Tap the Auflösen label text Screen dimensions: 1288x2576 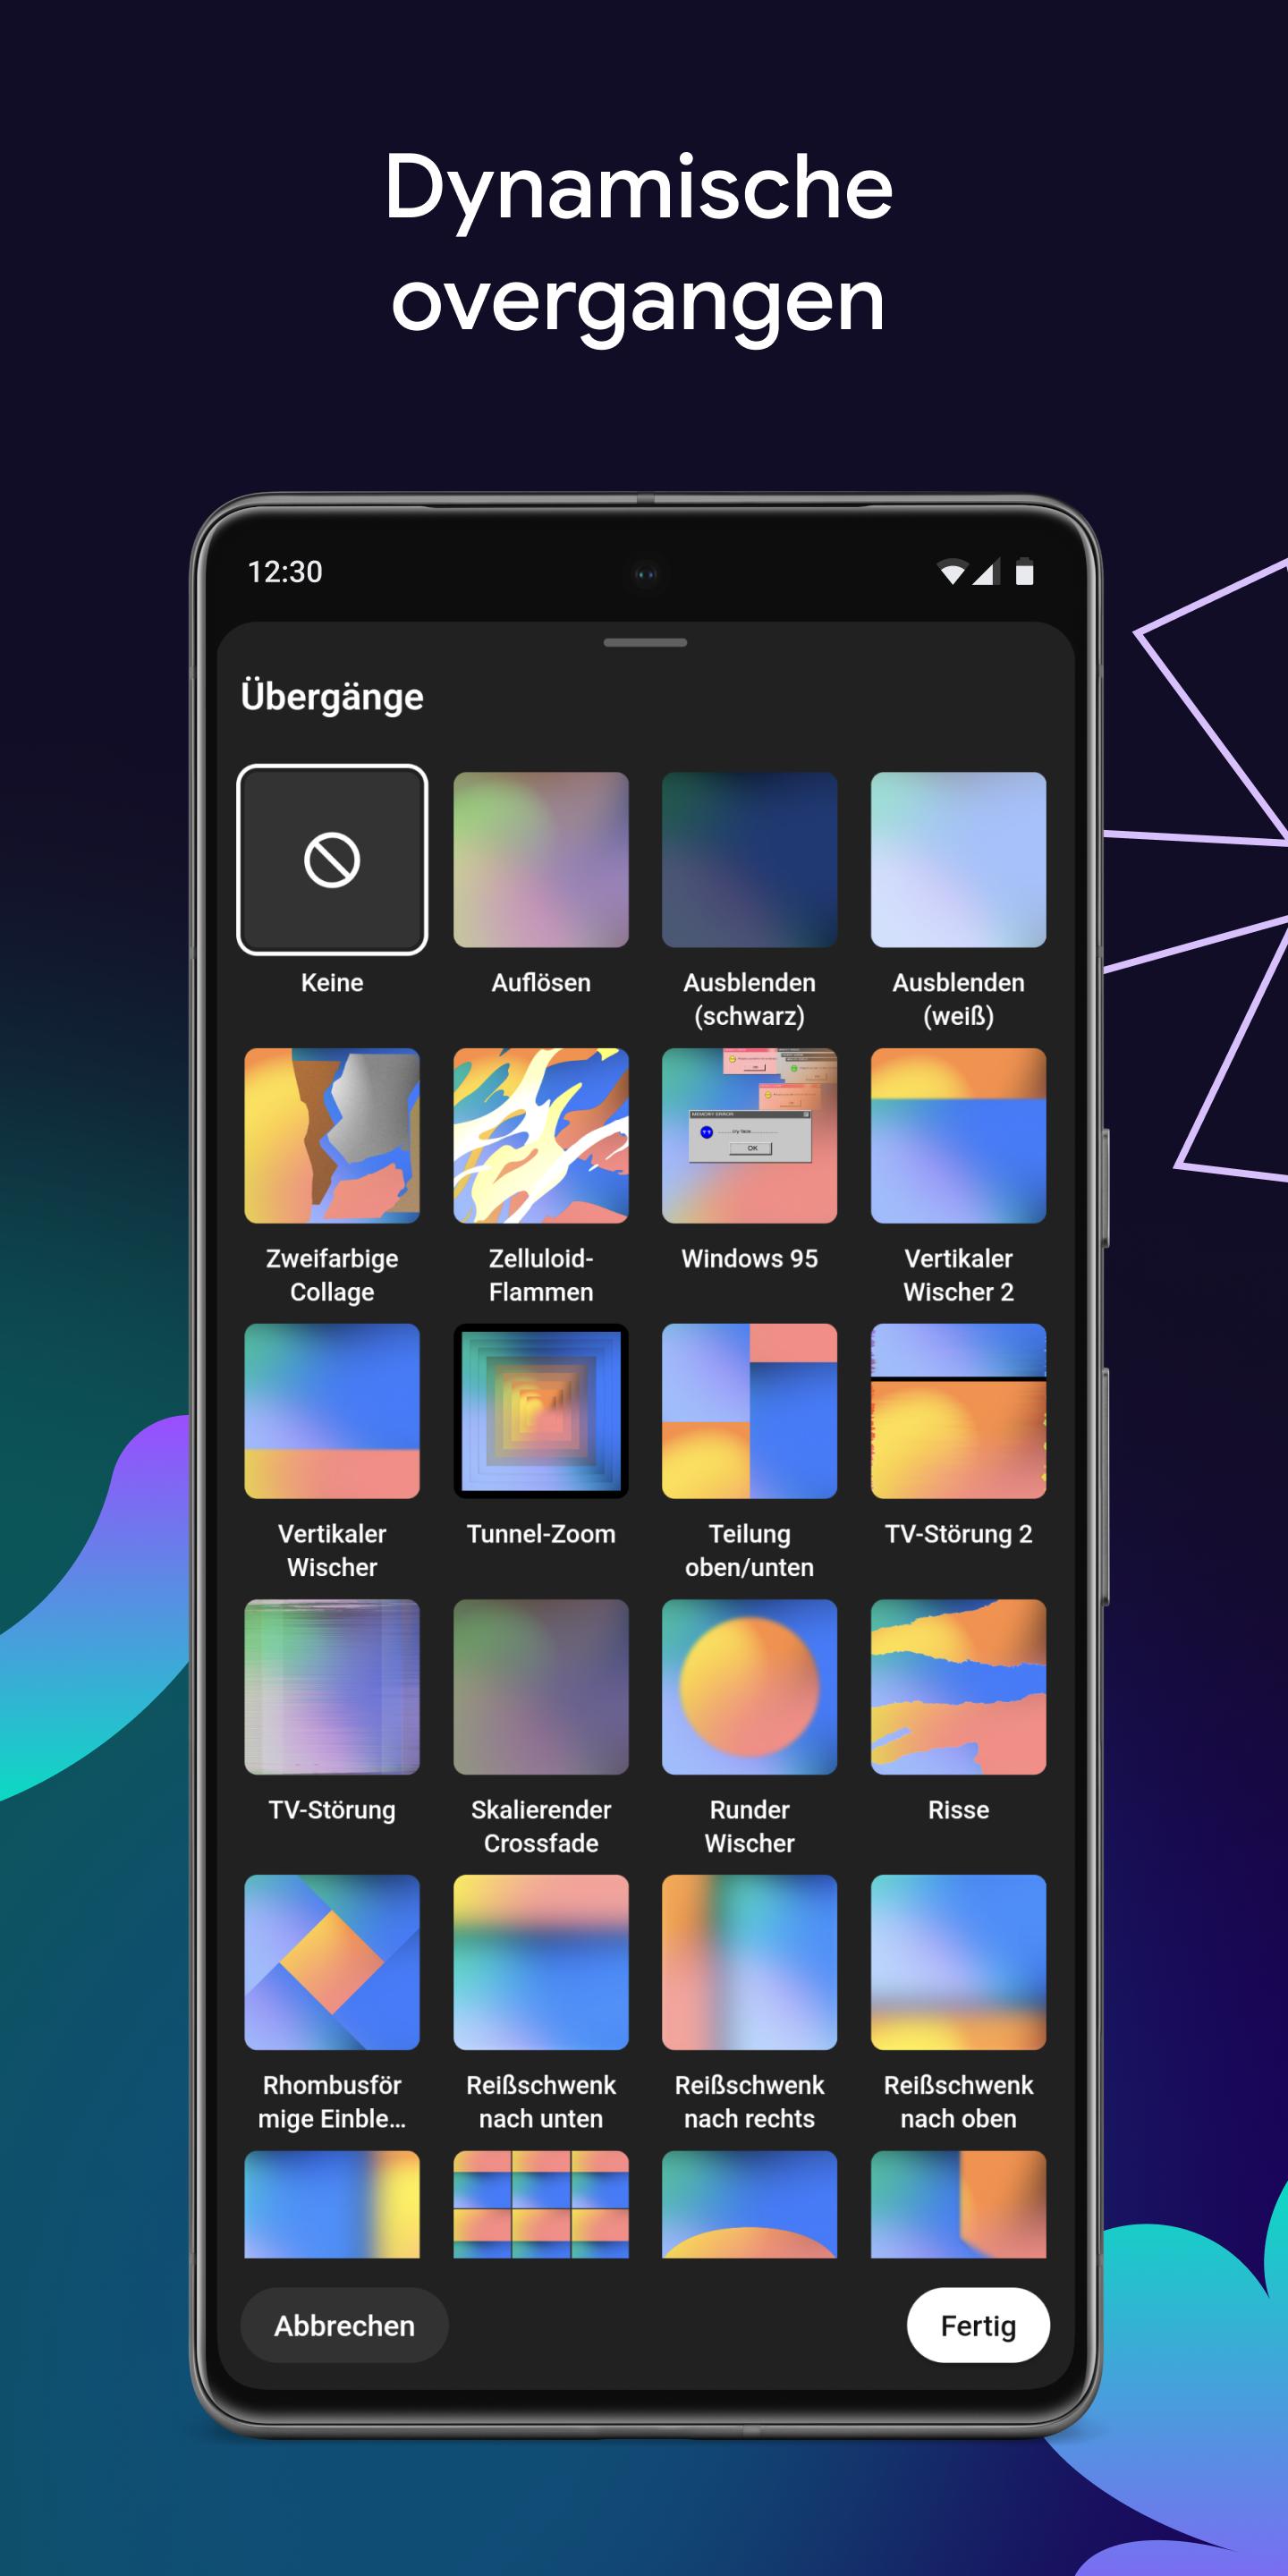(541, 982)
